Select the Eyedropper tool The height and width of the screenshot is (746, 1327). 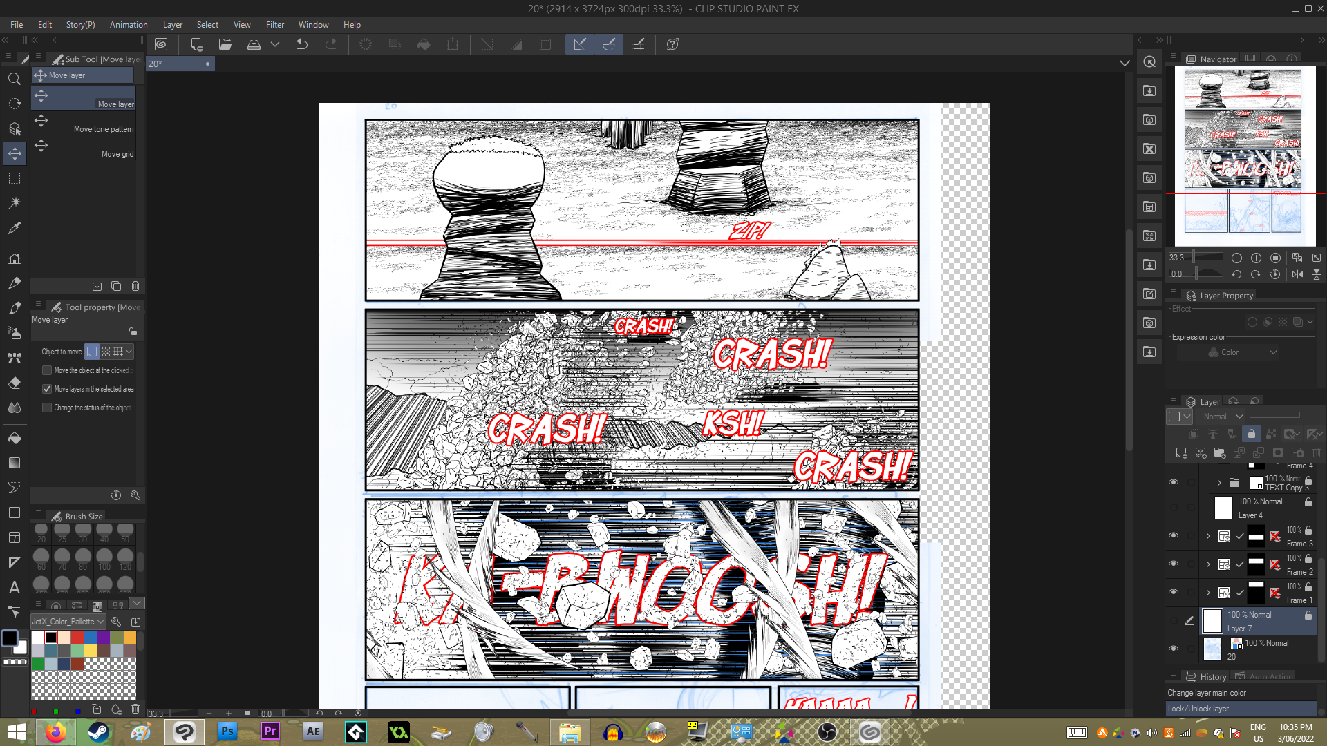coord(14,228)
